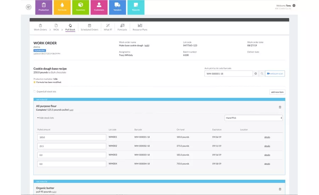This screenshot has width=319, height=195.
Task: Enable the Expand all stock lots checkbox
Action: [35, 91]
